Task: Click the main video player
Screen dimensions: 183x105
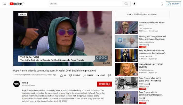Action: [x=62, y=38]
